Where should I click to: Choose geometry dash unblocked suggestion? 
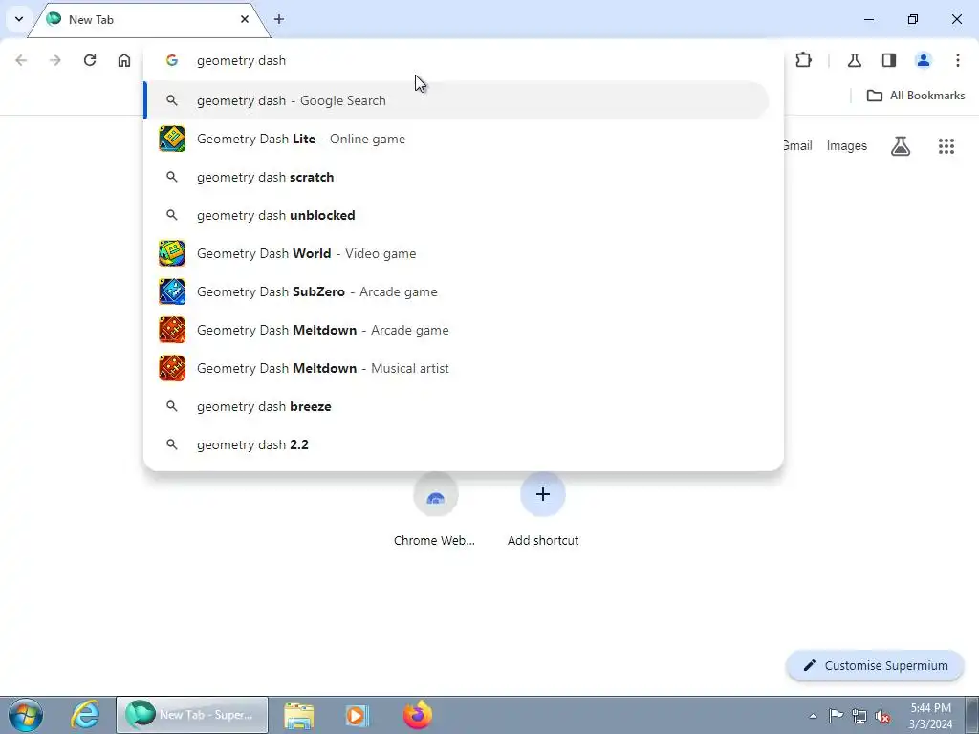pos(457,215)
